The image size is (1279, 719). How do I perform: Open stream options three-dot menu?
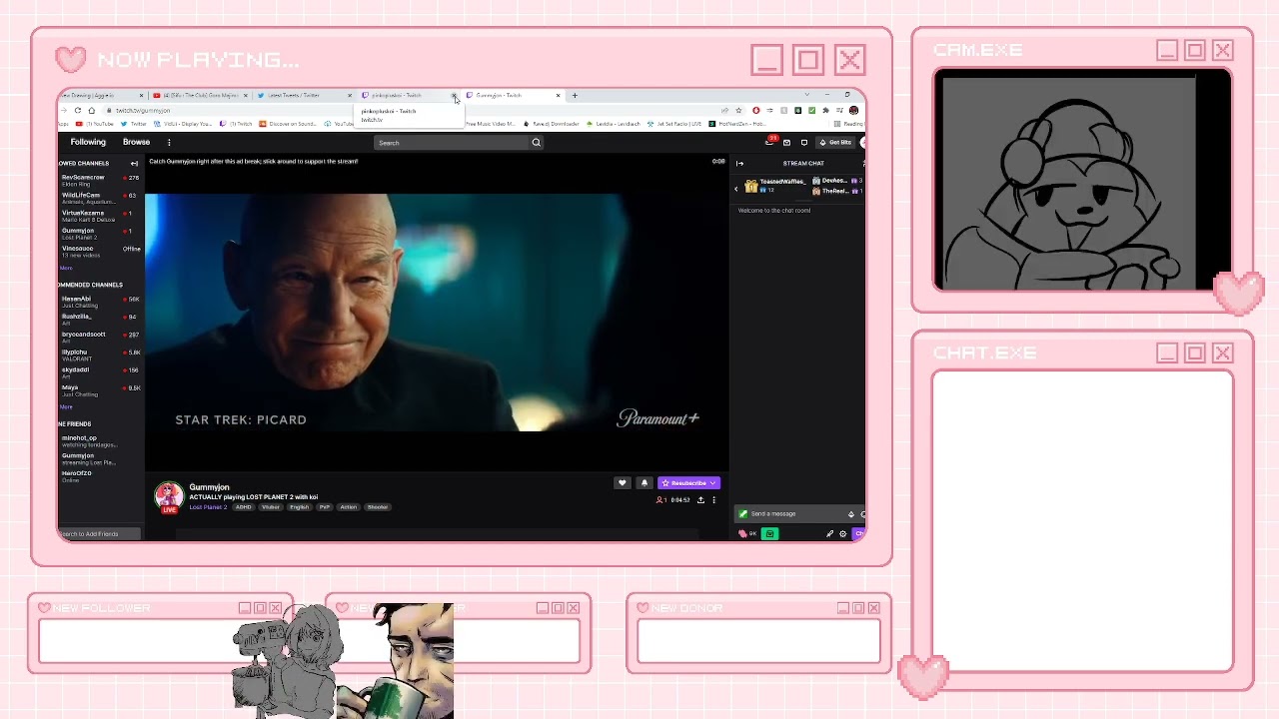click(x=713, y=499)
